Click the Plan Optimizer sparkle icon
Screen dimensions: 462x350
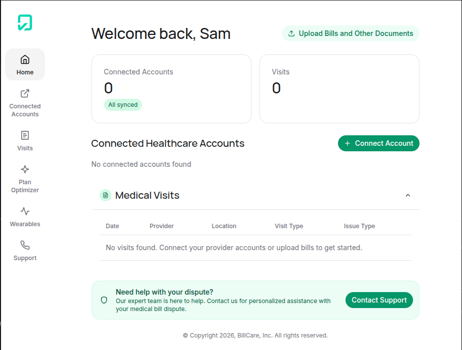pos(25,169)
